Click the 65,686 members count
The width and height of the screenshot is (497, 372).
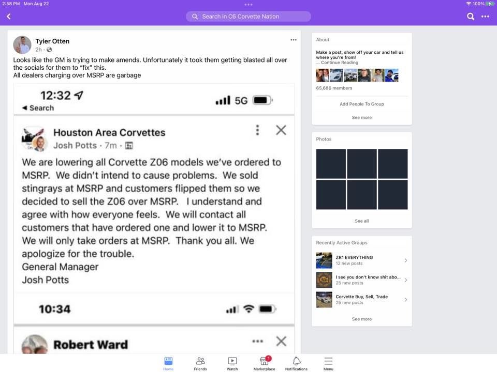click(334, 88)
